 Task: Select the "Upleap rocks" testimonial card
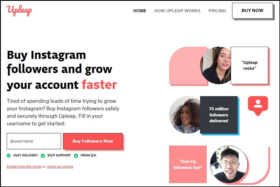point(249,65)
